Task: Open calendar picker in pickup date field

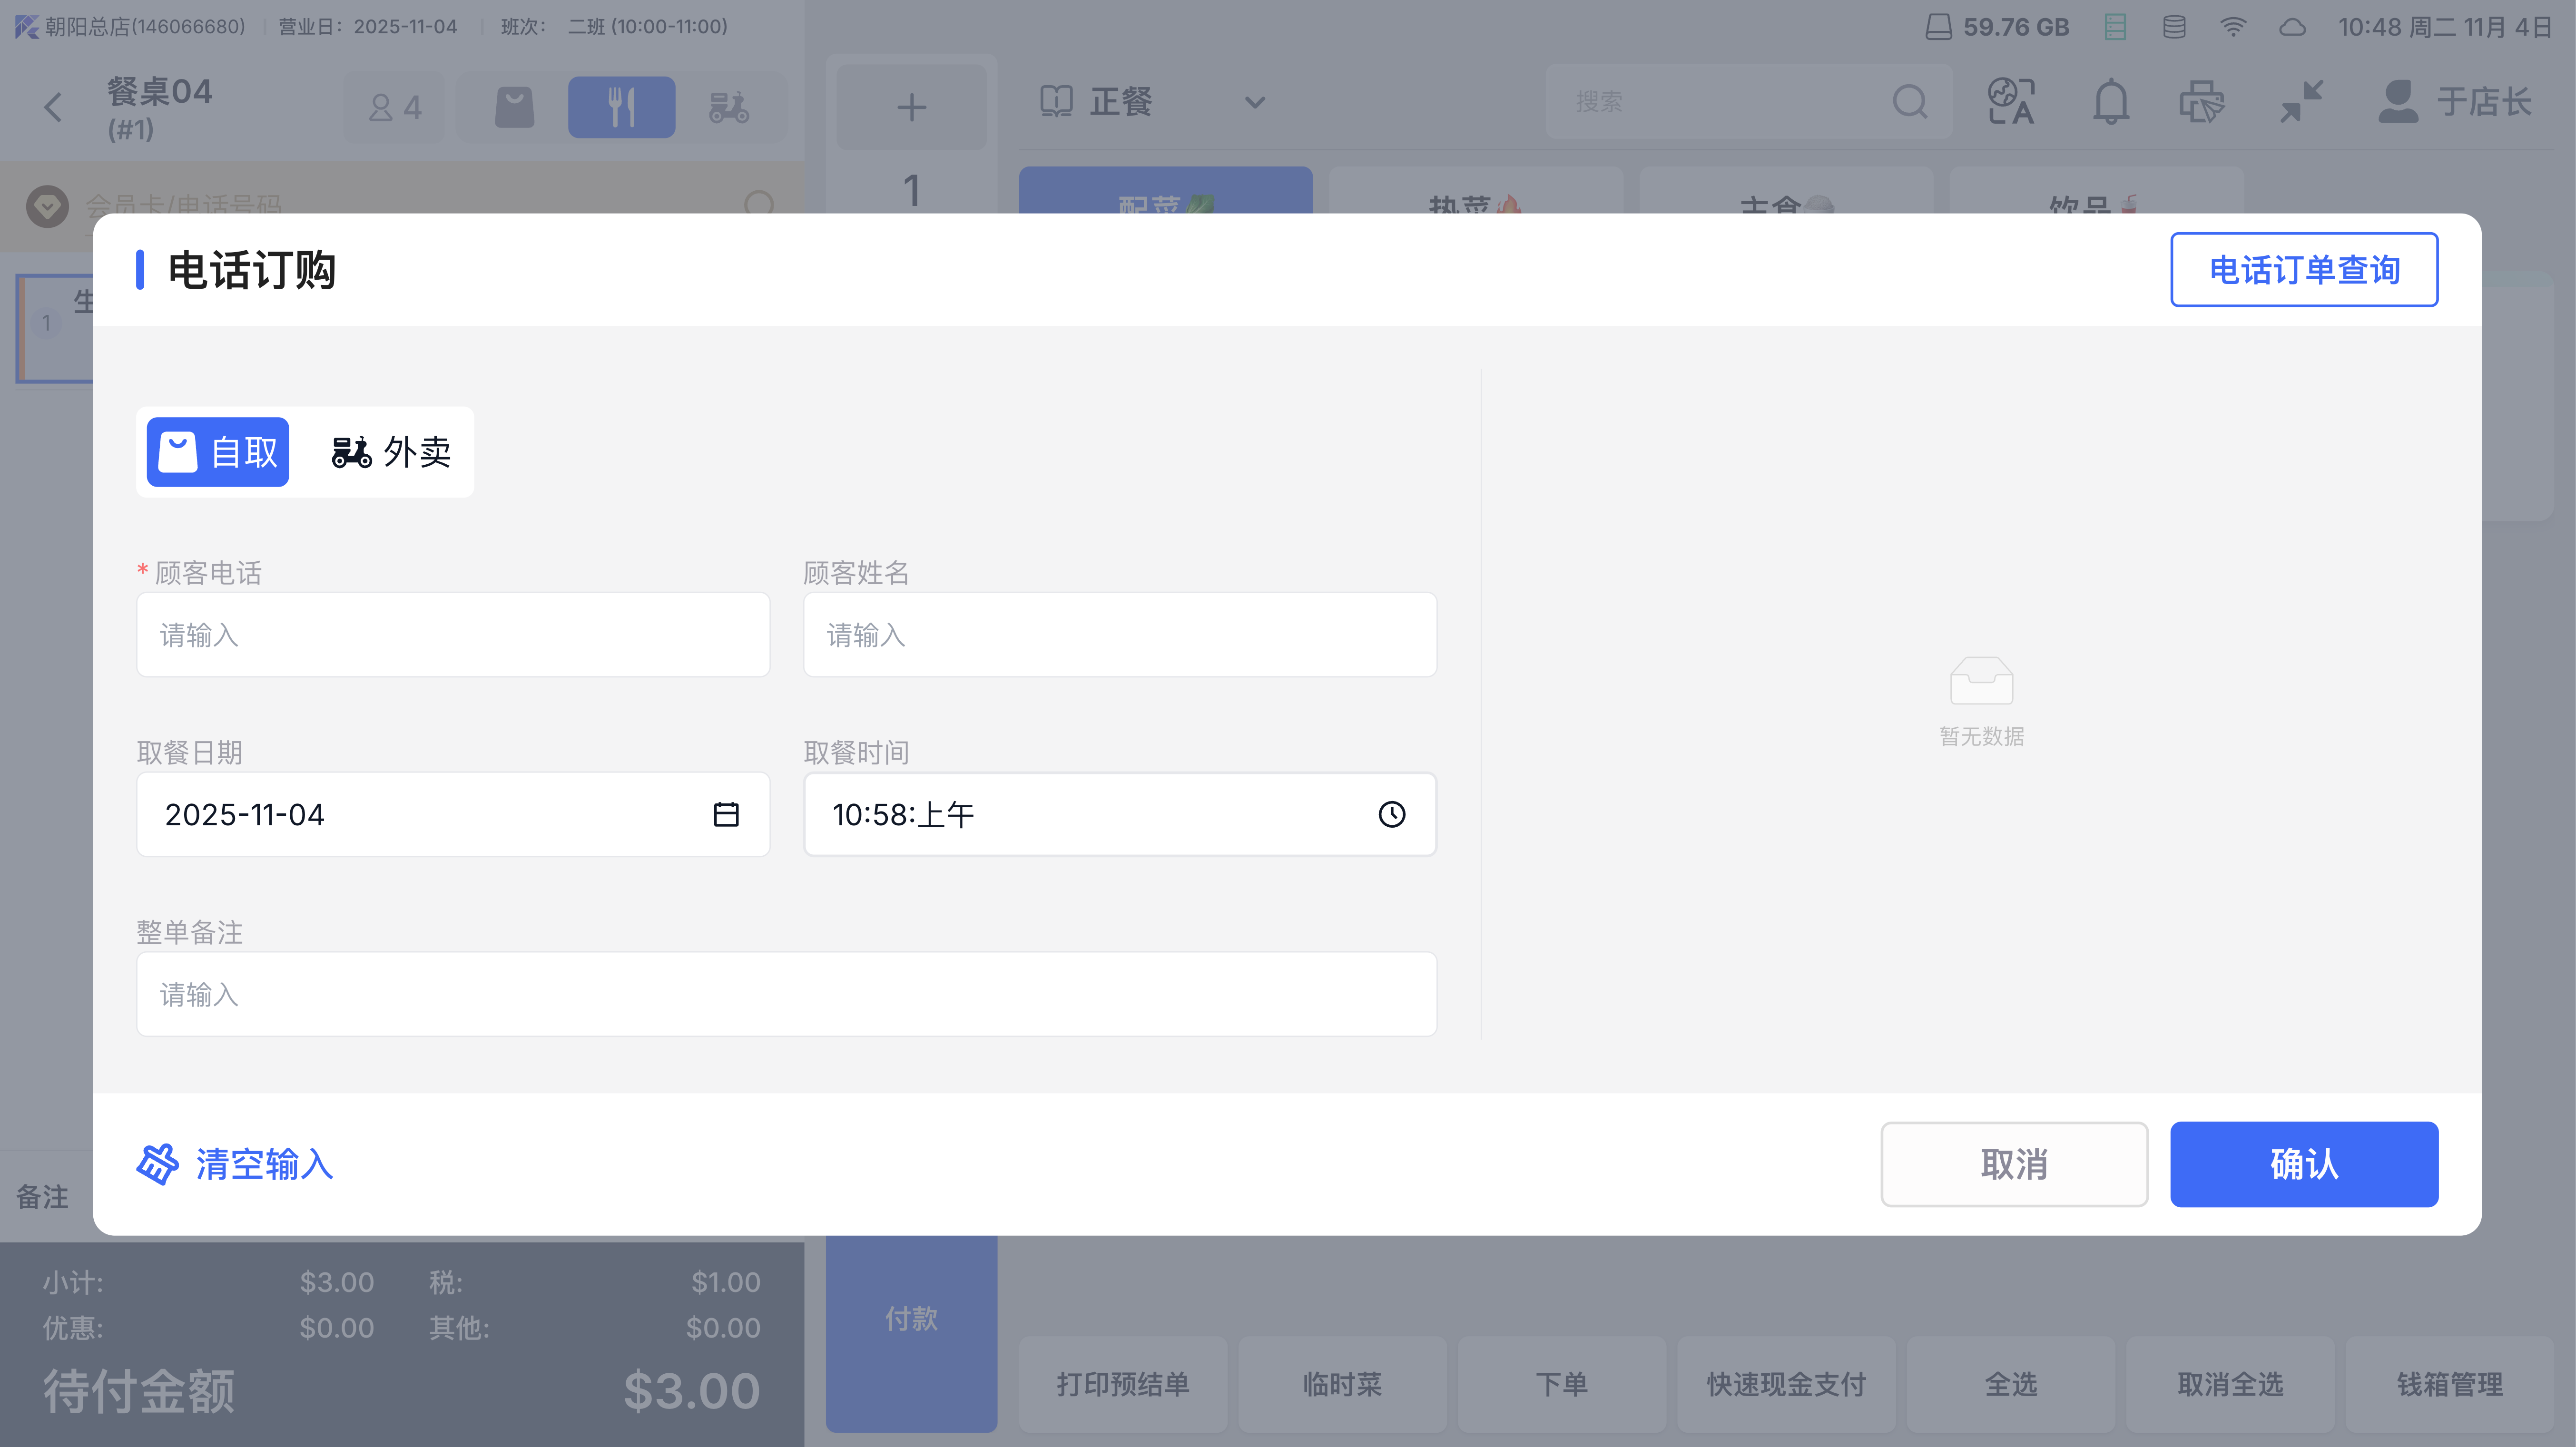Action: pos(726,814)
